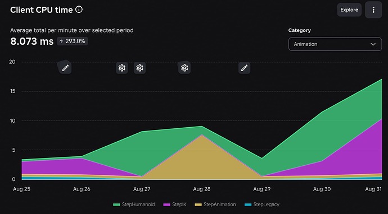The width and height of the screenshot is (388, 214).
Task: Click the Aug 28 axis label
Action: (202, 189)
